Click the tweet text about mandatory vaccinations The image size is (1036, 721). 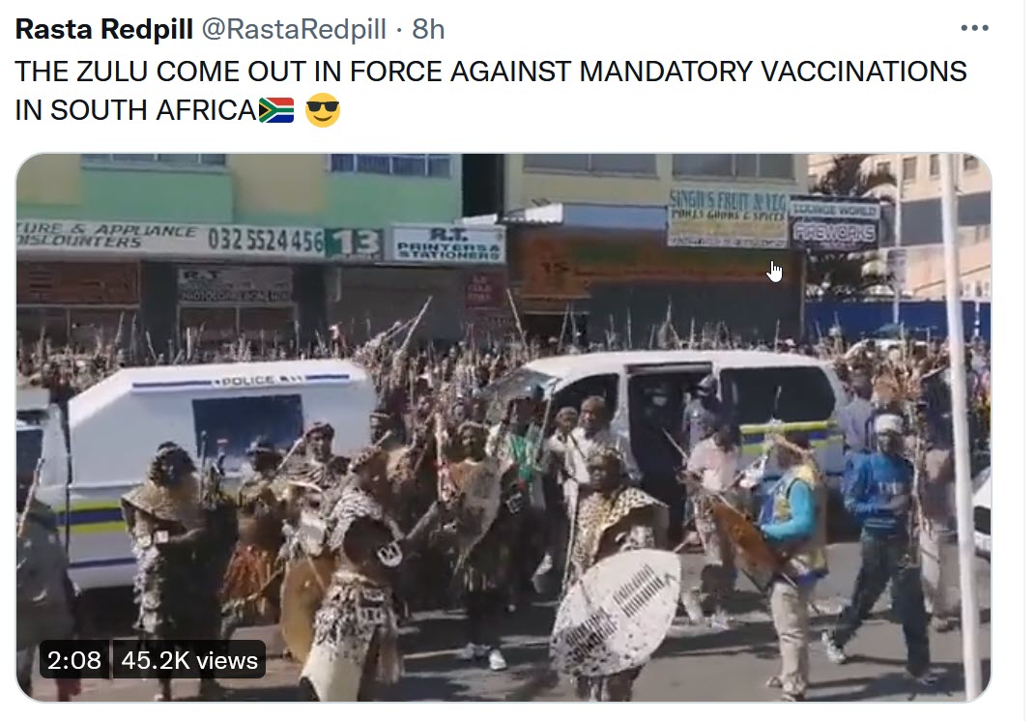click(x=491, y=91)
